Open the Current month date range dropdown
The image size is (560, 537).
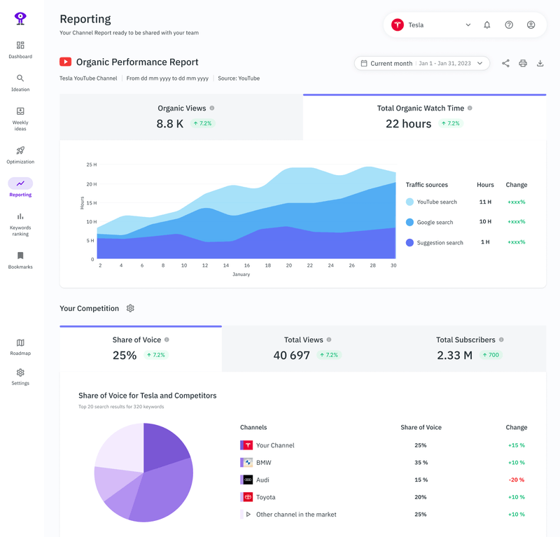point(422,63)
